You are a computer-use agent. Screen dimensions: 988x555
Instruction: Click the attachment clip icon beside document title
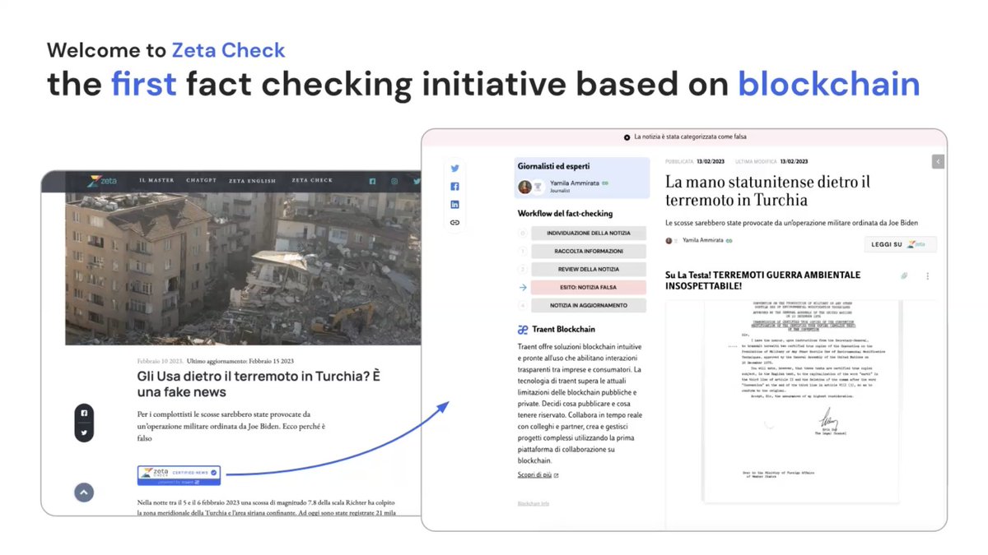click(903, 276)
